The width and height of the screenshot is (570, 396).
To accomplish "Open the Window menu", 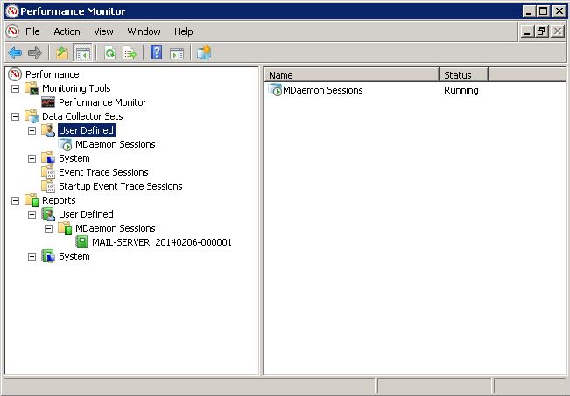I will 144,31.
